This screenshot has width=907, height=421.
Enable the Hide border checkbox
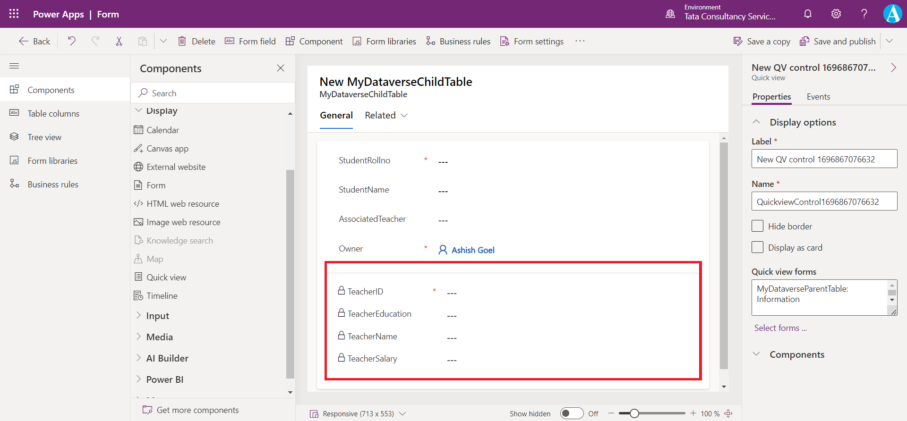pyautogui.click(x=757, y=226)
